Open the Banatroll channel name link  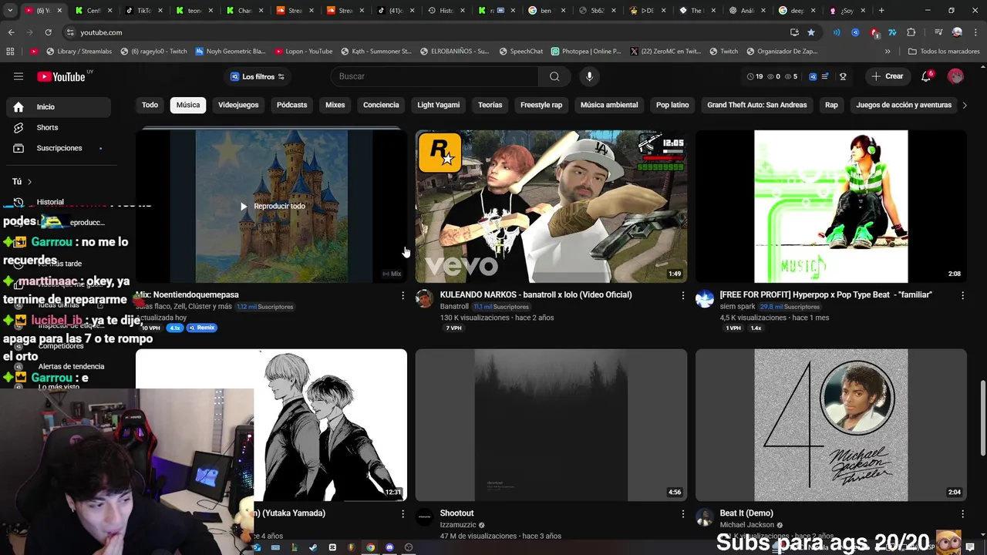pos(454,307)
